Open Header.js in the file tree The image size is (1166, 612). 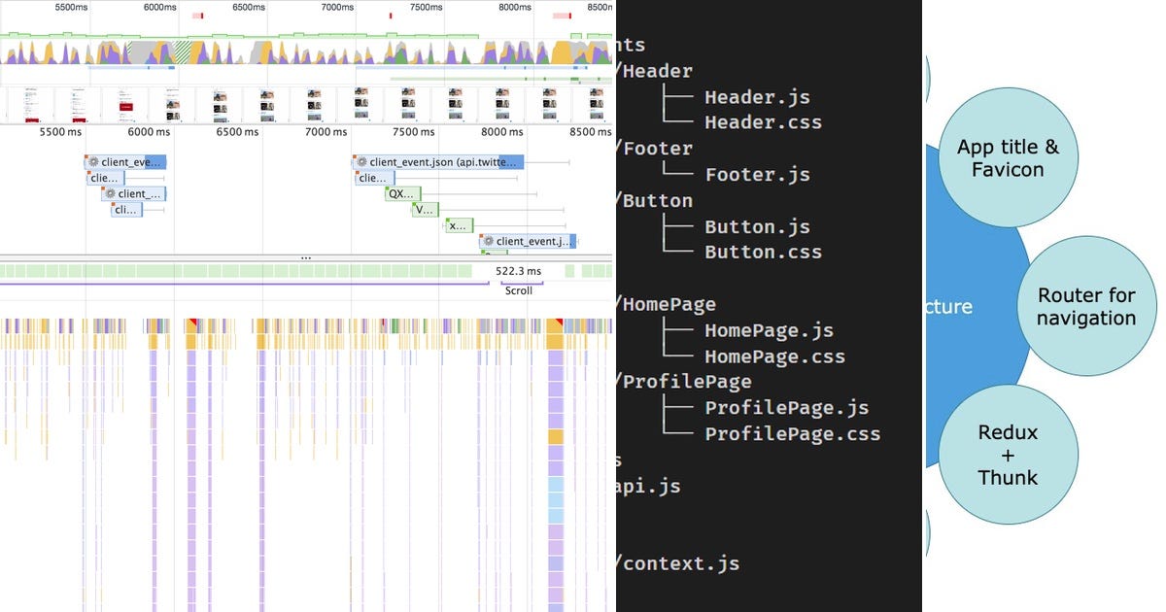pyautogui.click(x=757, y=96)
